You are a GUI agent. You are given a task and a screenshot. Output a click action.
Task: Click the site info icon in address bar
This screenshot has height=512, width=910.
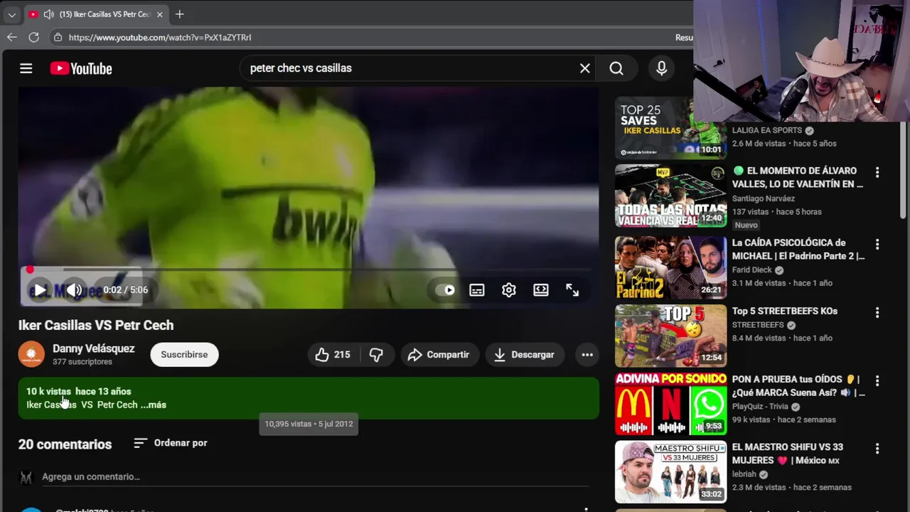click(x=58, y=37)
